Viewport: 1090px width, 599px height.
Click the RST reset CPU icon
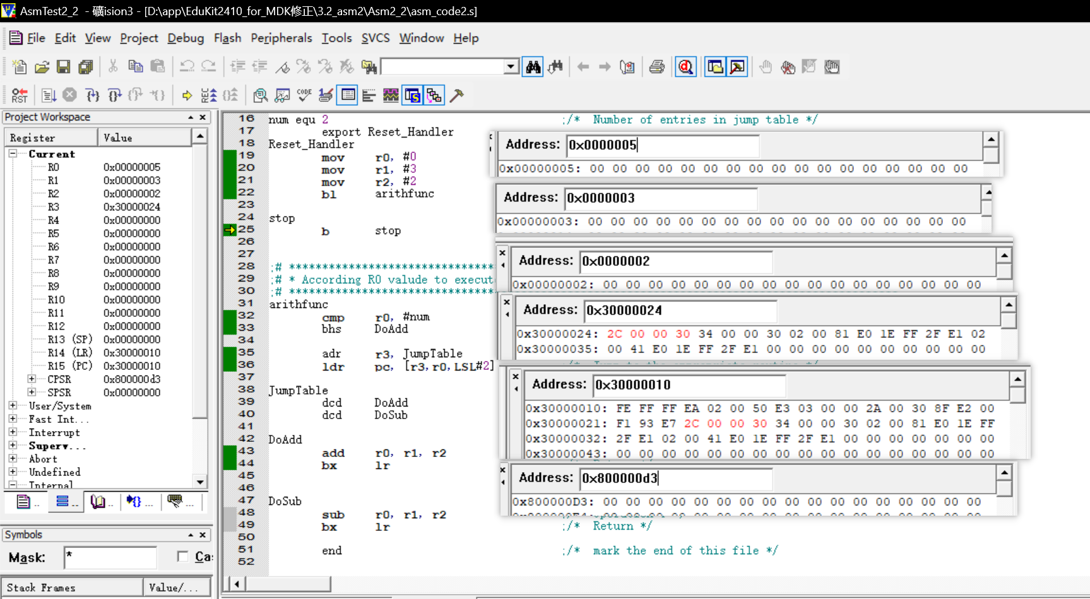coord(20,95)
